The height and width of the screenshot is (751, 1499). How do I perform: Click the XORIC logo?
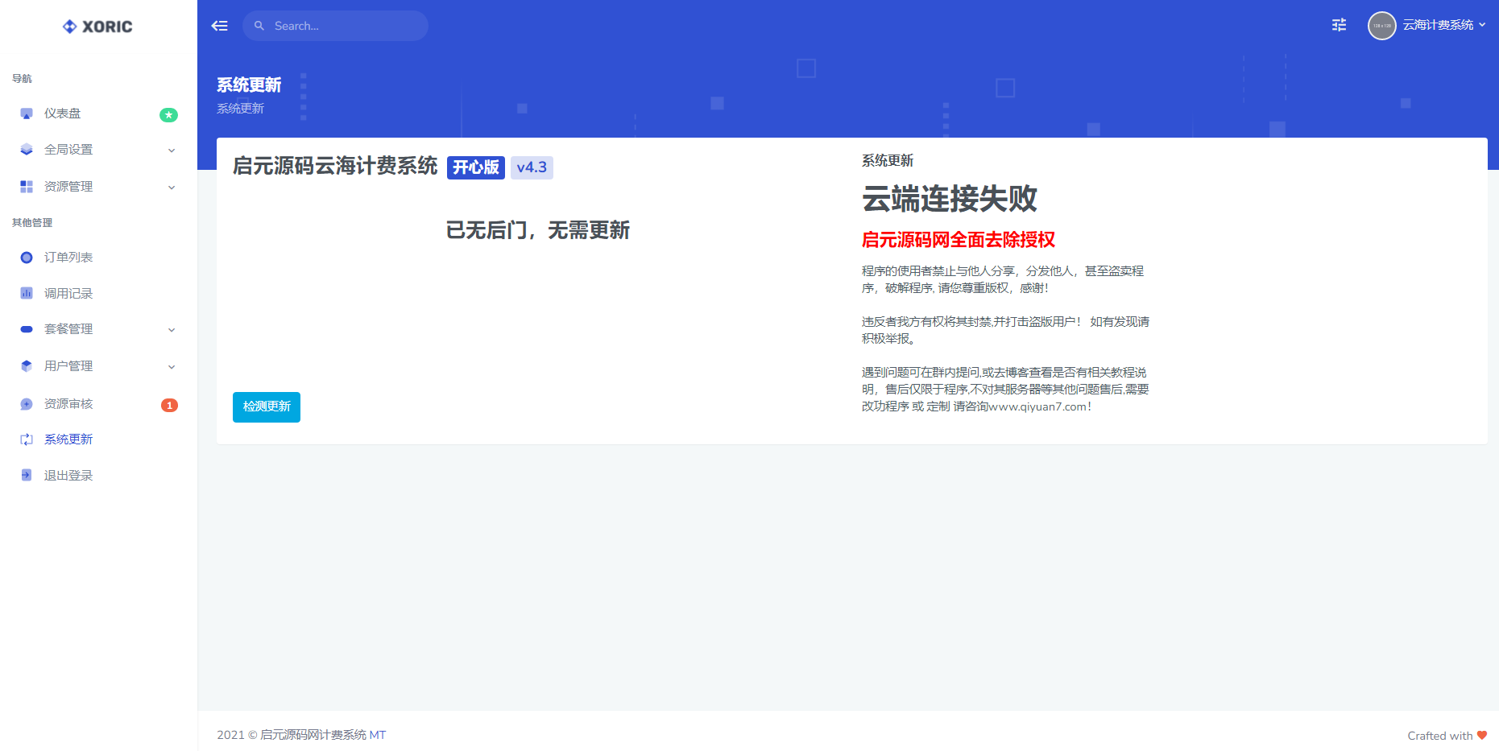coord(97,27)
